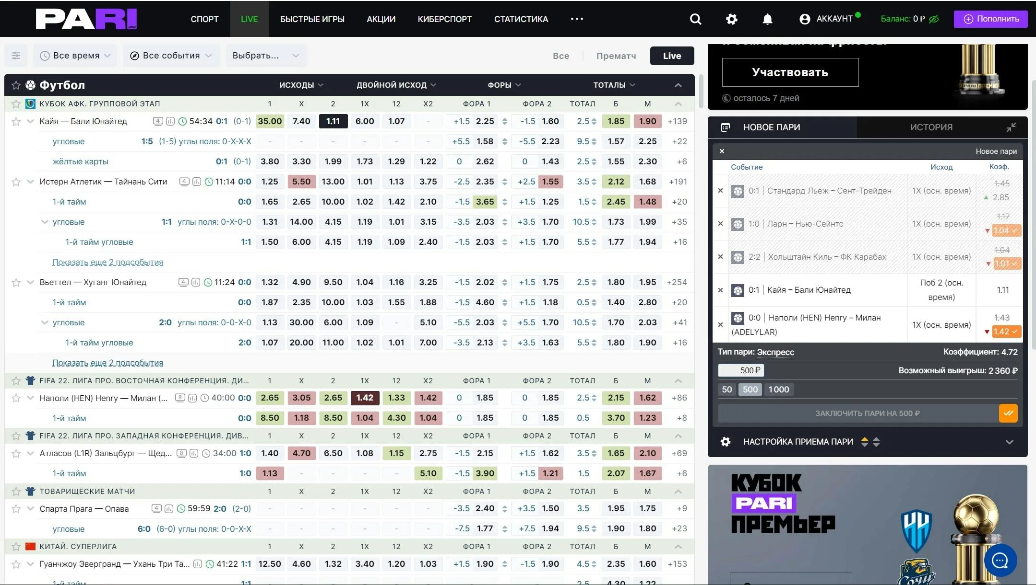The width and height of the screenshot is (1036, 585).
Task: Open the Все события dropdown
Action: pyautogui.click(x=171, y=56)
